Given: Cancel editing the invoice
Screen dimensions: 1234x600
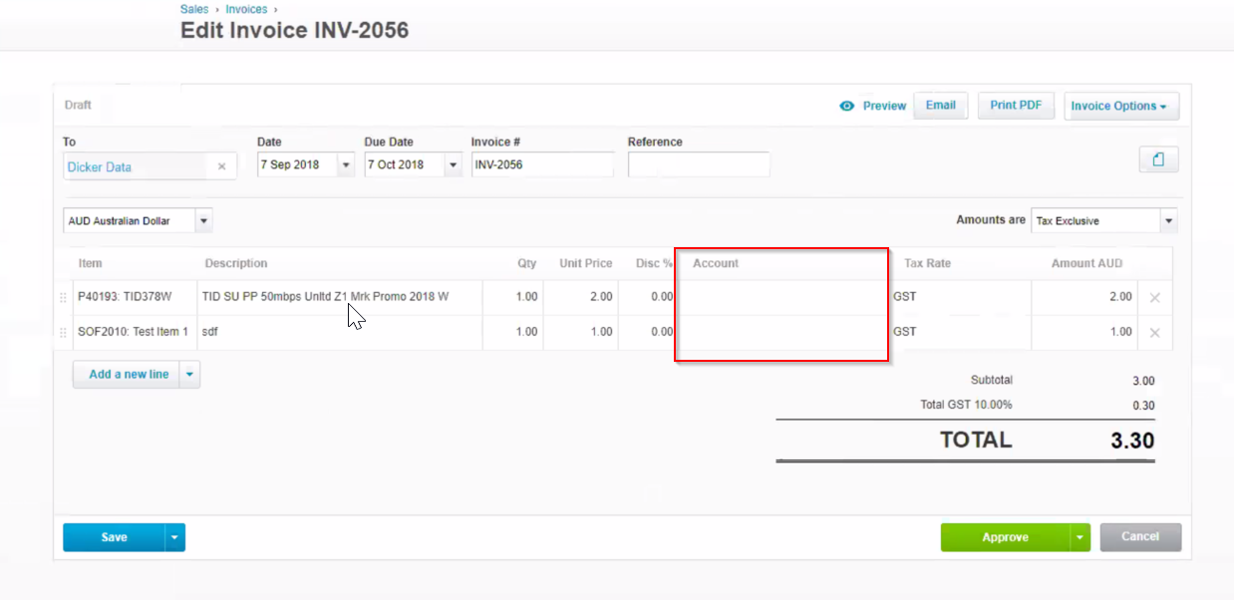Looking at the screenshot, I should point(1140,536).
